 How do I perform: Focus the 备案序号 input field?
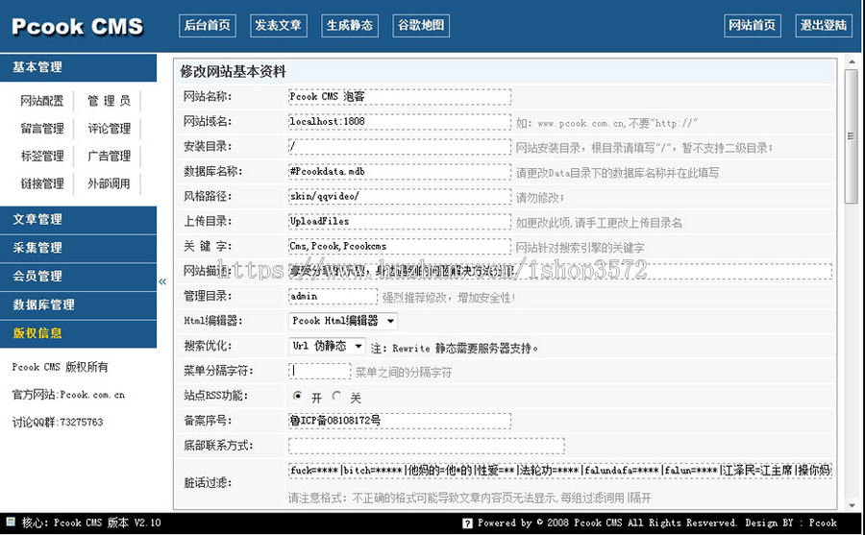(400, 421)
